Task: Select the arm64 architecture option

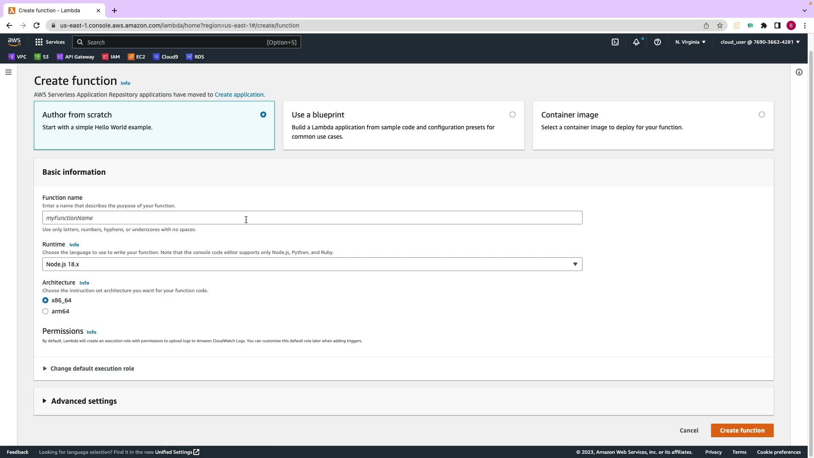Action: (45, 311)
